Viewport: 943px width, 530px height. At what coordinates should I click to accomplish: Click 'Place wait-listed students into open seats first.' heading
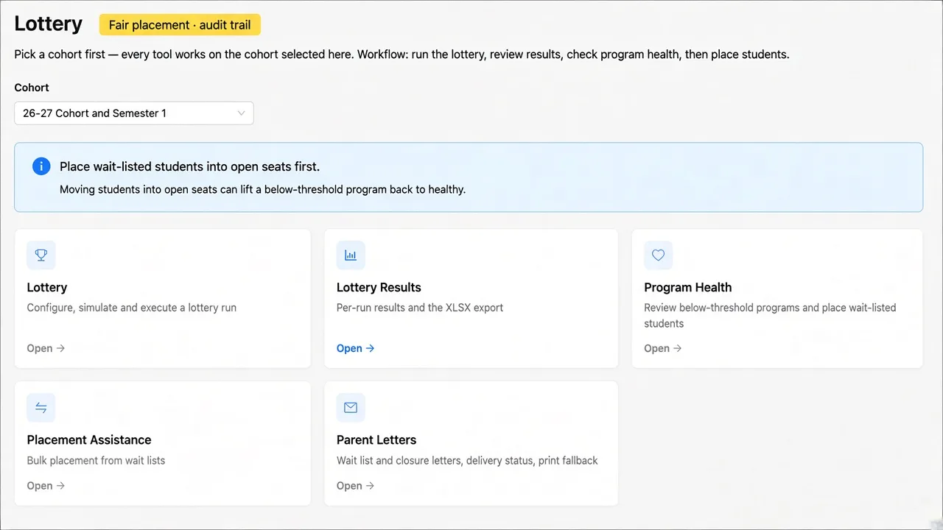point(189,166)
